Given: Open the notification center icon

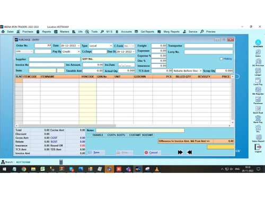Looking at the screenshot, I should [258, 169].
